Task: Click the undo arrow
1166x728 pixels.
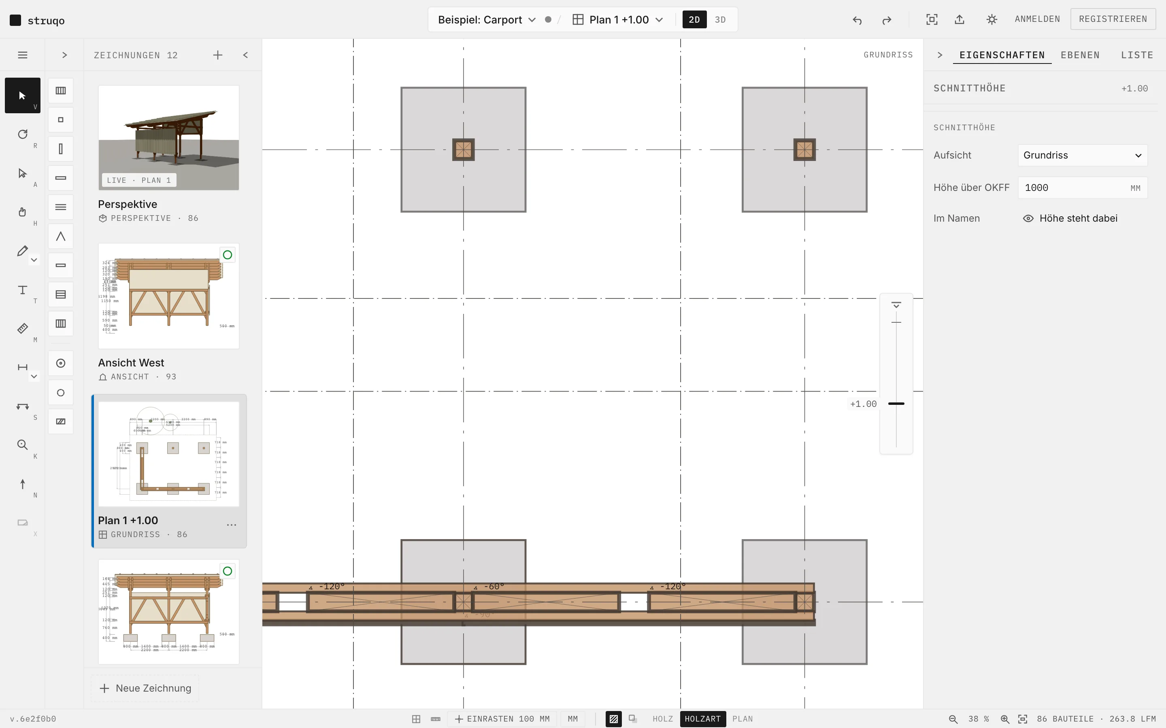Action: 857,20
